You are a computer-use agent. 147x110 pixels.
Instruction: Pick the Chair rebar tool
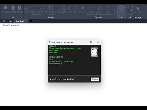coord(75,9)
